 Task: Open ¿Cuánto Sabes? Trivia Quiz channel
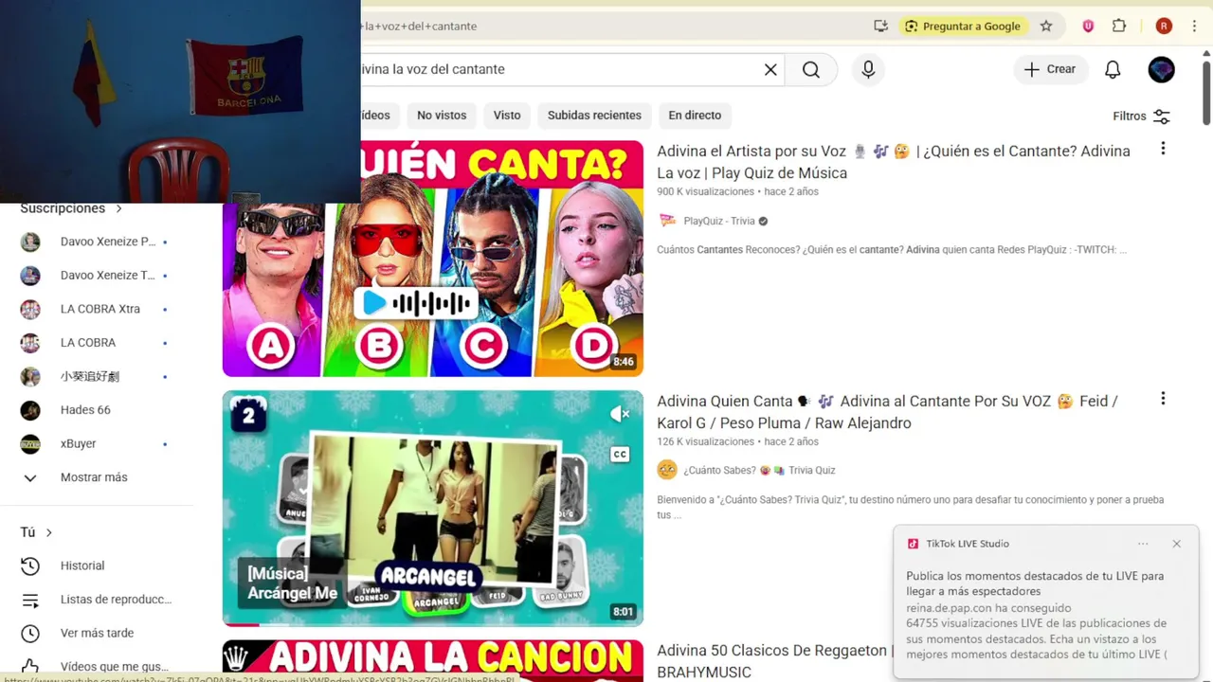[x=759, y=470]
